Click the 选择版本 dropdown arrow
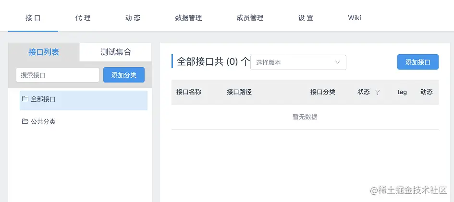Screen dimensions: 454x202 (337, 62)
